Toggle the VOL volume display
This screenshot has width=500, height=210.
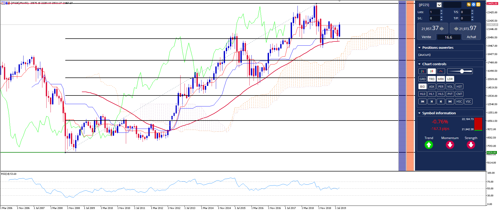(450, 87)
